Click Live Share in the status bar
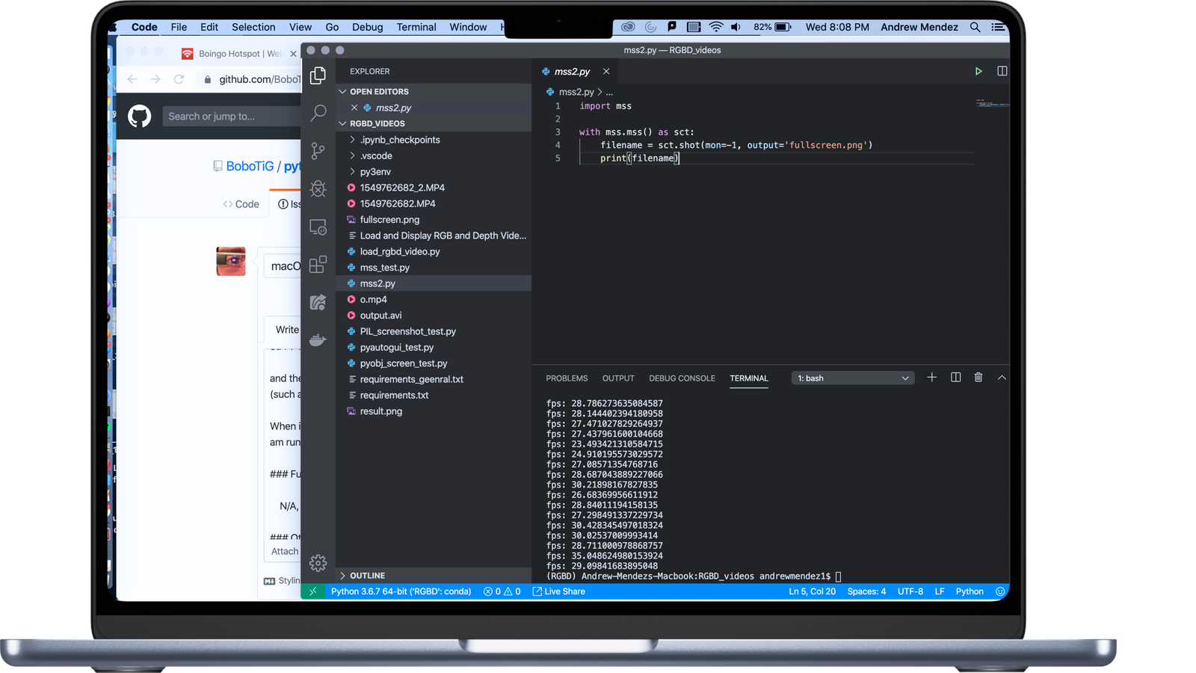Image resolution: width=1196 pixels, height=673 pixels. click(558, 591)
